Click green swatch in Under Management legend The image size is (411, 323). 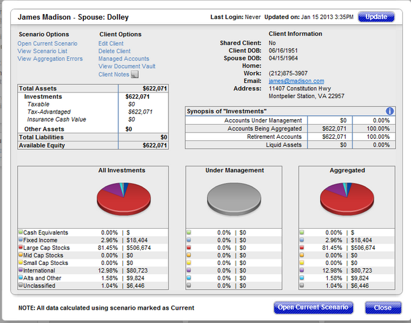189,233
